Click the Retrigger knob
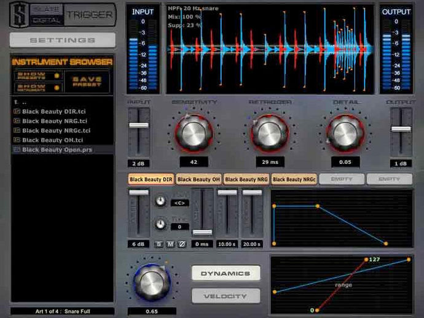 270,133
